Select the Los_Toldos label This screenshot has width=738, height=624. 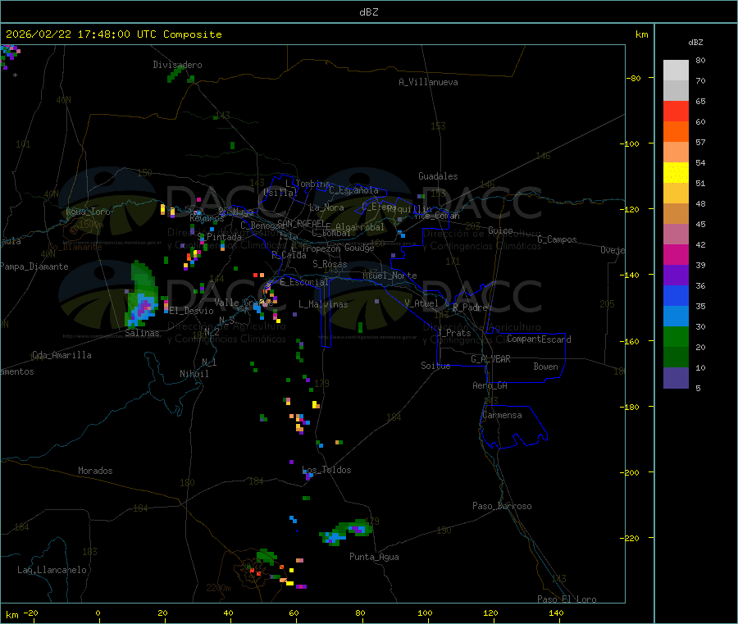(326, 470)
